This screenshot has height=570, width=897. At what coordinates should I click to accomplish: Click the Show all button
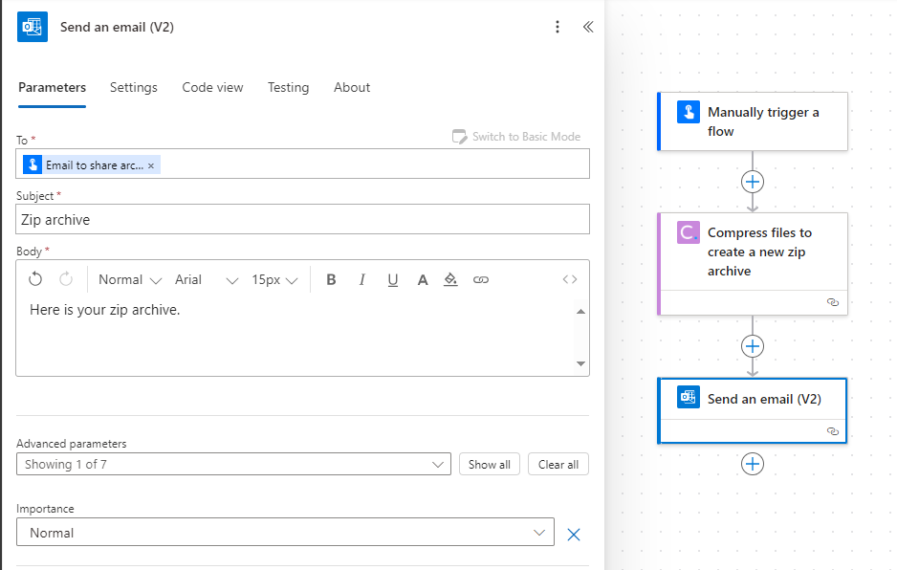tap(489, 464)
